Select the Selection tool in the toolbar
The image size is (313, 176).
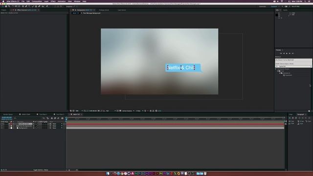pyautogui.click(x=2, y=6)
